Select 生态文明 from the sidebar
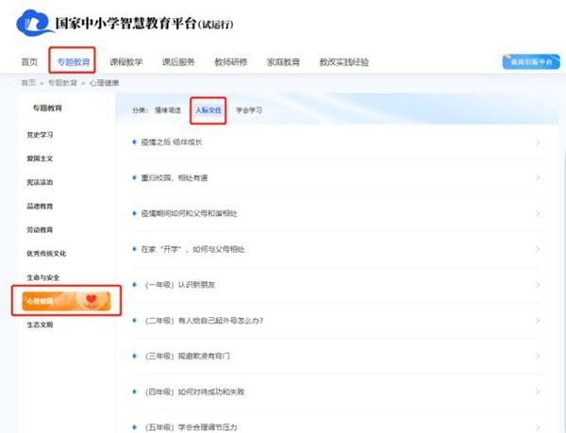Screen dimensions: 566x433 [40, 325]
